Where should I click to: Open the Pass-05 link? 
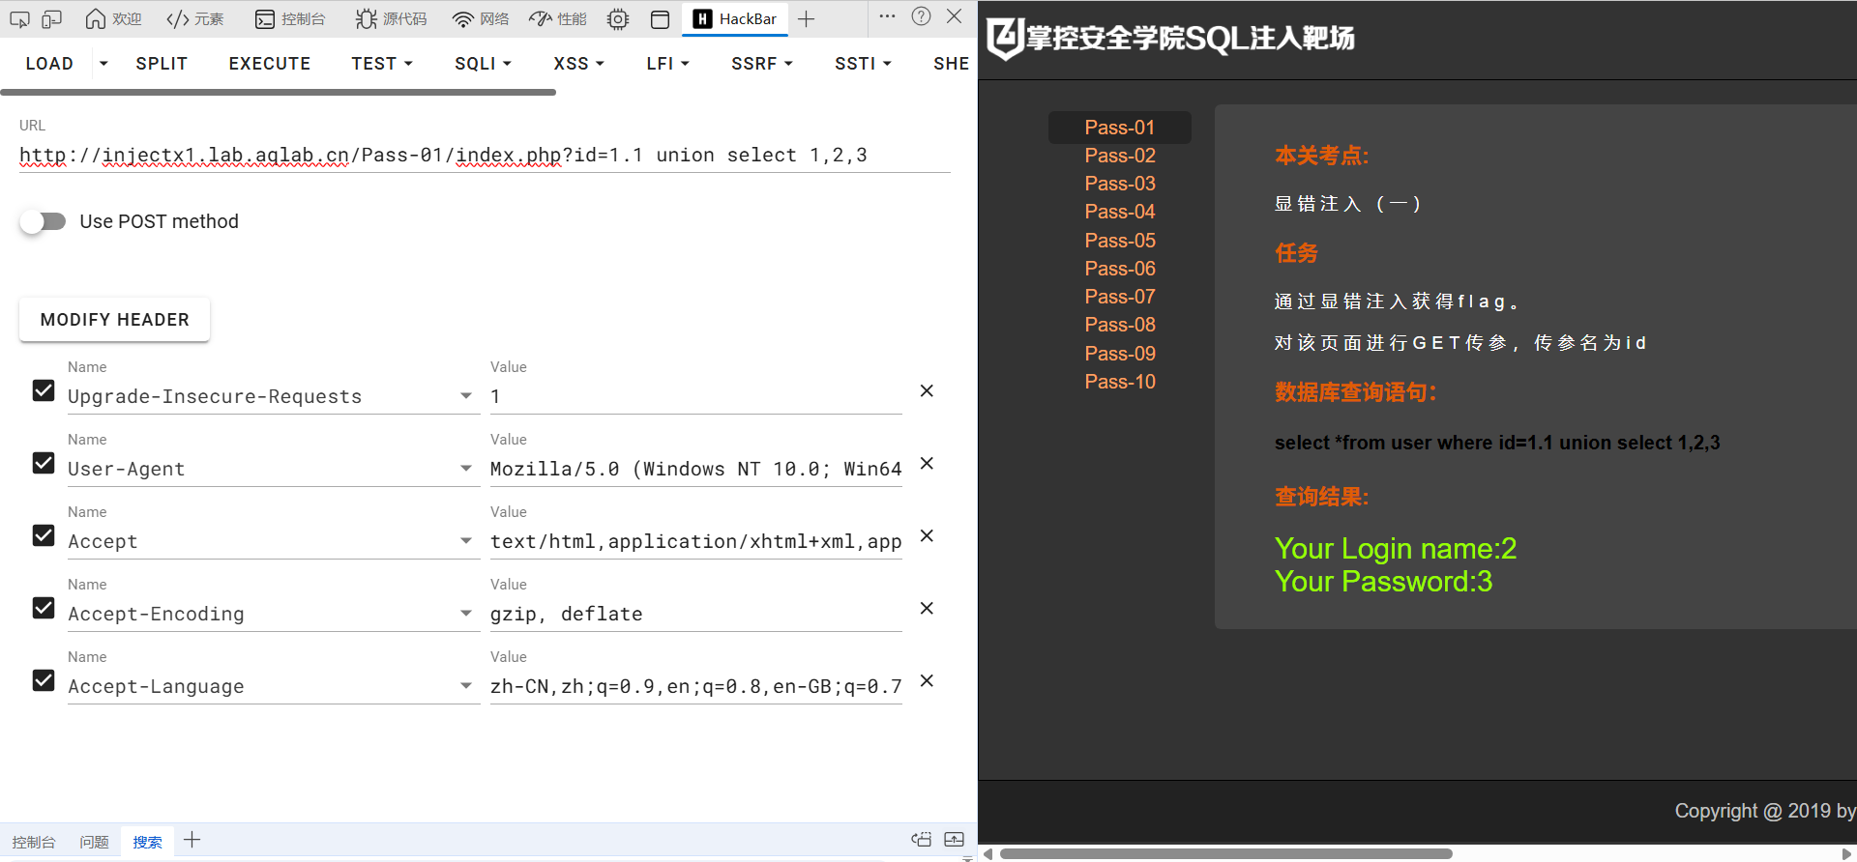click(x=1120, y=241)
